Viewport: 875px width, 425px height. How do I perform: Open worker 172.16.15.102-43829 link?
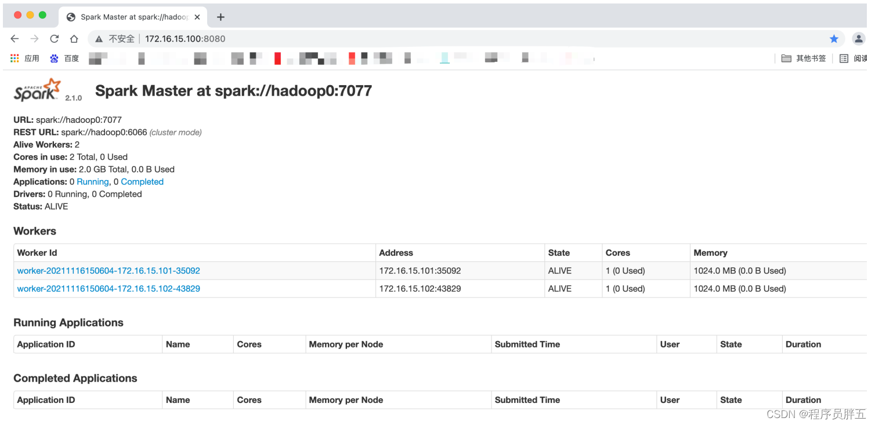(x=109, y=289)
